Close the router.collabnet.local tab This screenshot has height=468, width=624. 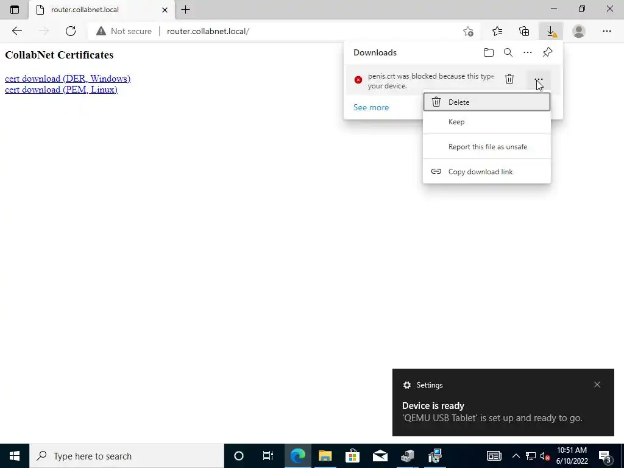pyautogui.click(x=165, y=10)
